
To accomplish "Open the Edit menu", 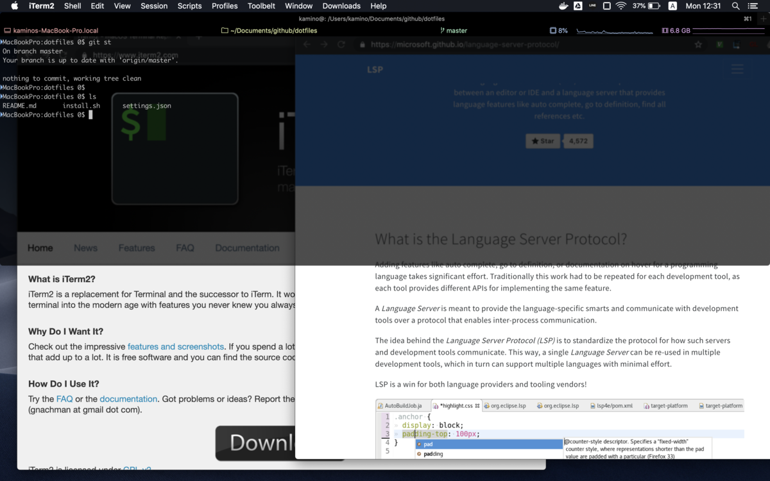I will [x=98, y=6].
